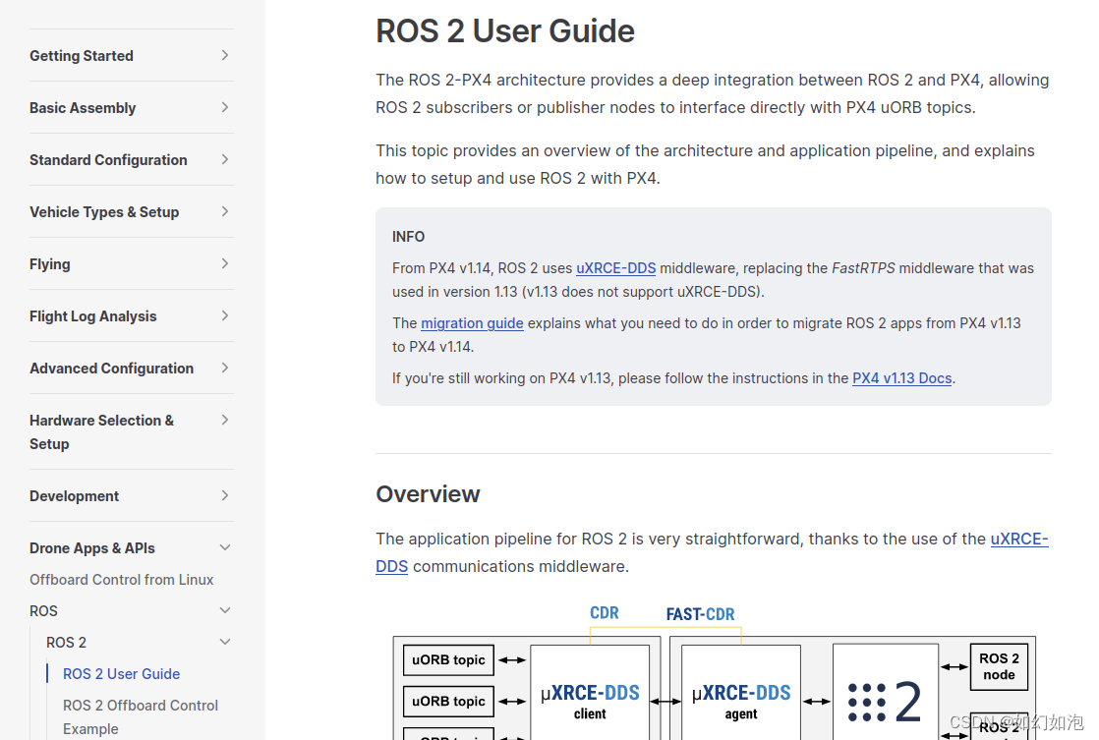Image resolution: width=1099 pixels, height=740 pixels.
Task: Open Advanced Configuration in the sidebar
Action: (111, 369)
